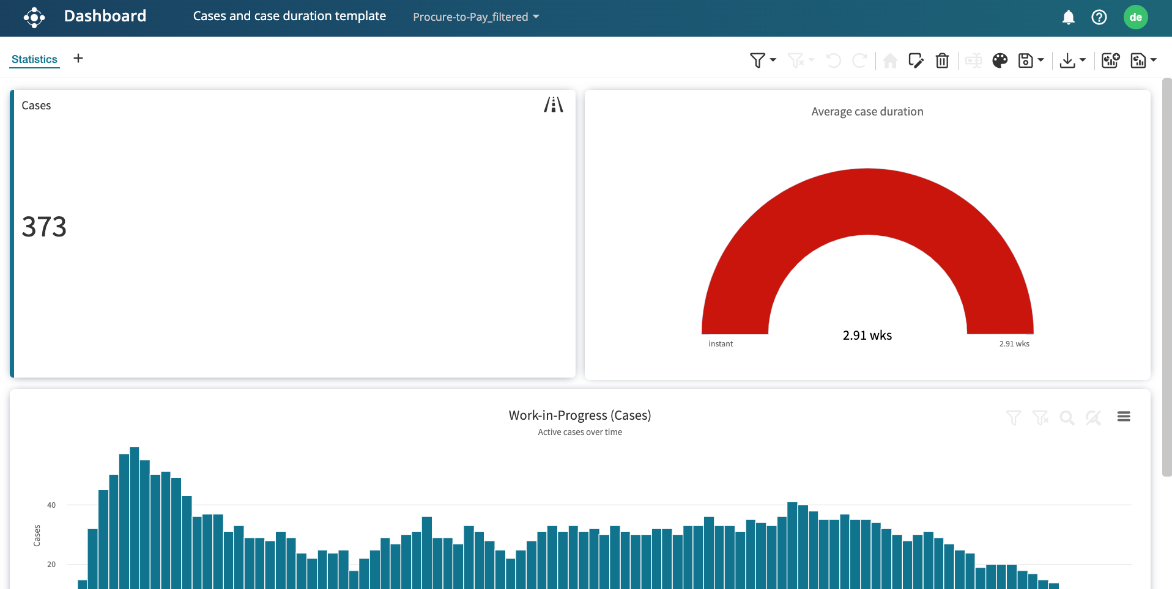Add a new dashboard tab with plus
Image resolution: width=1172 pixels, height=589 pixels.
point(78,59)
